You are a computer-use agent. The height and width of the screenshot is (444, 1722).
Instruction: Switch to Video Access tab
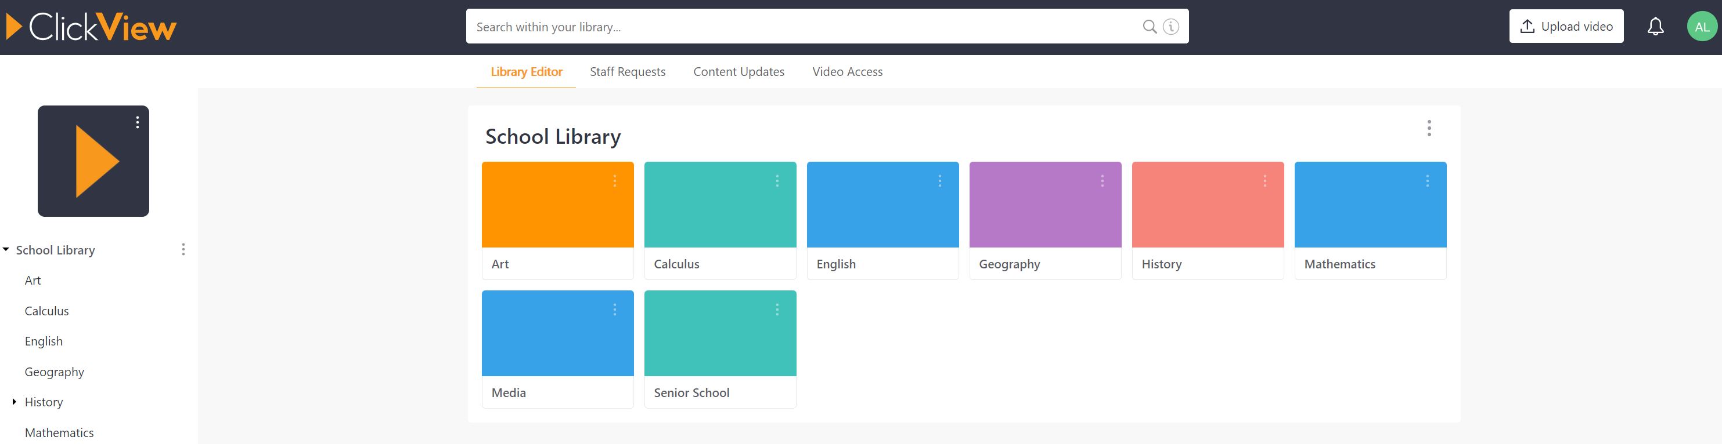tap(847, 71)
